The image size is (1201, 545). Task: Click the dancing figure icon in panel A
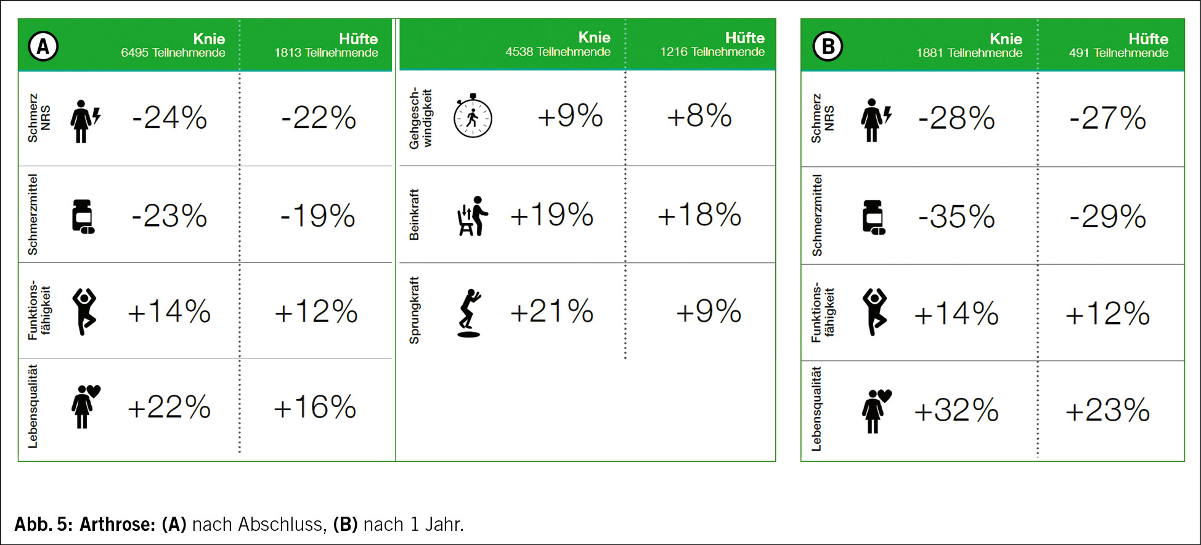coord(84,312)
